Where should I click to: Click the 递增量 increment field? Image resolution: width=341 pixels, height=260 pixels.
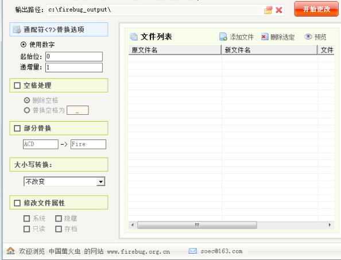[x=74, y=67]
